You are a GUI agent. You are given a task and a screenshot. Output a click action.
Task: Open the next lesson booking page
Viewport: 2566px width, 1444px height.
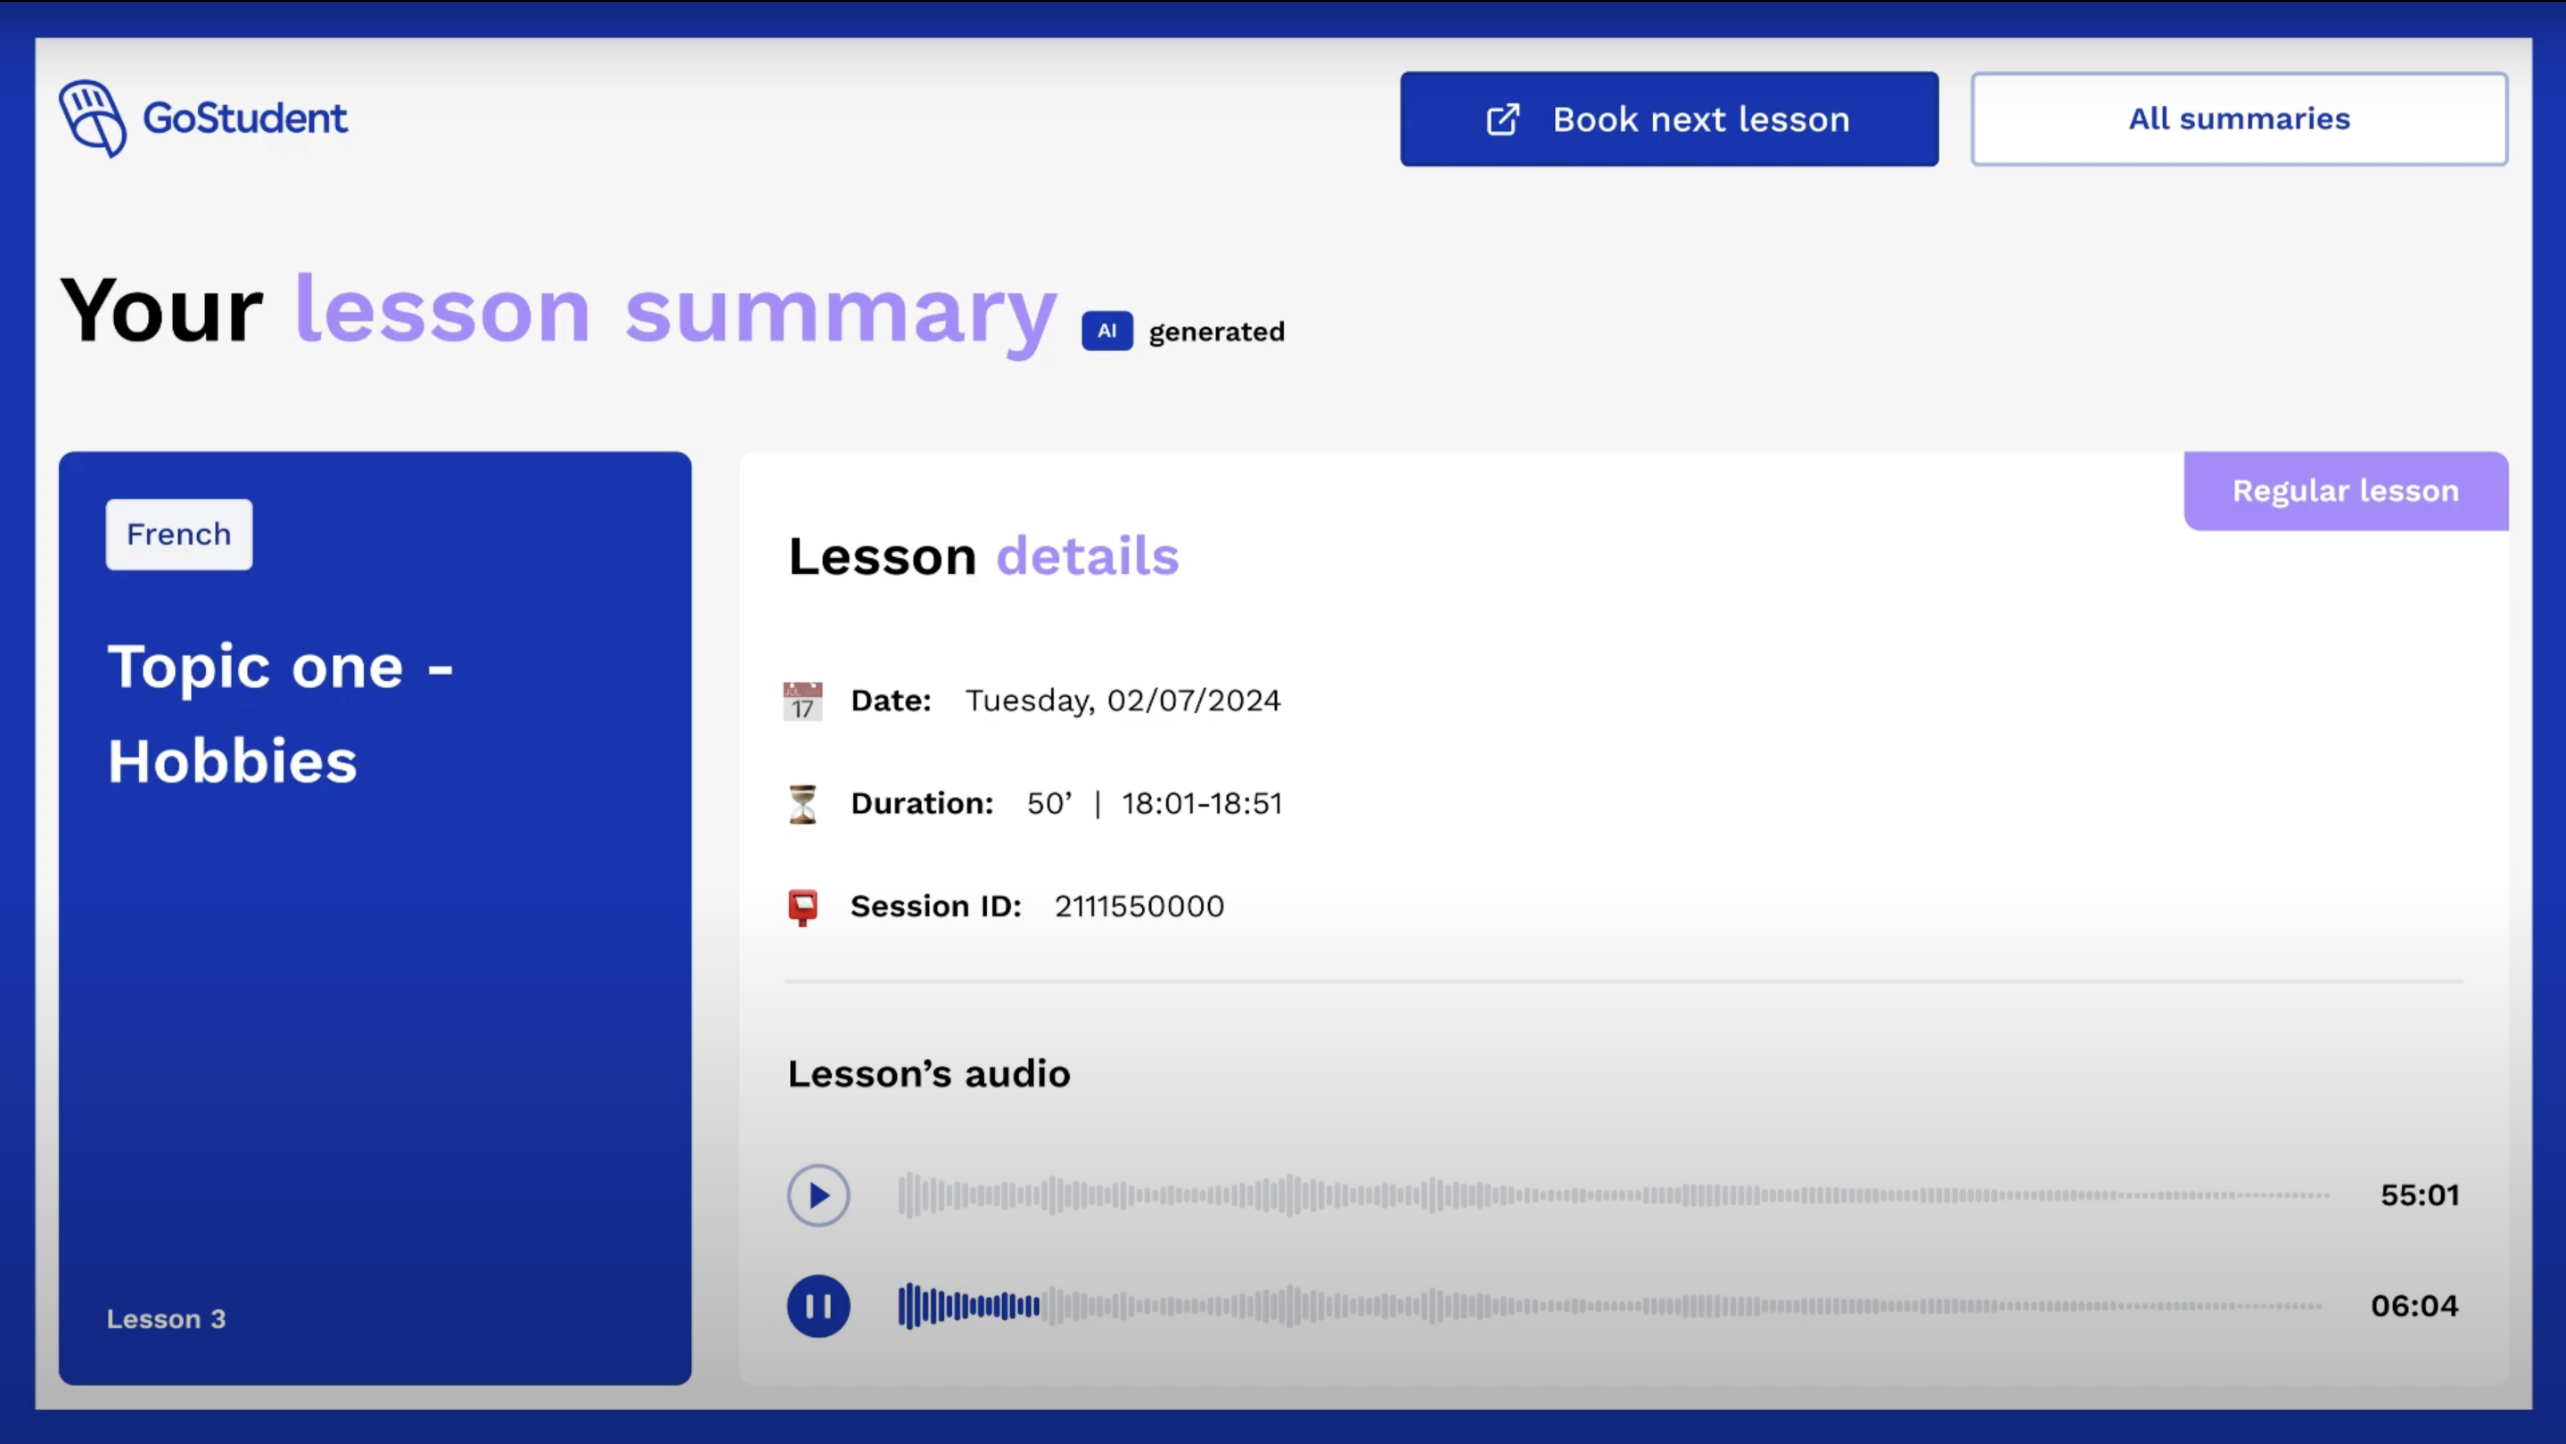1669,119
